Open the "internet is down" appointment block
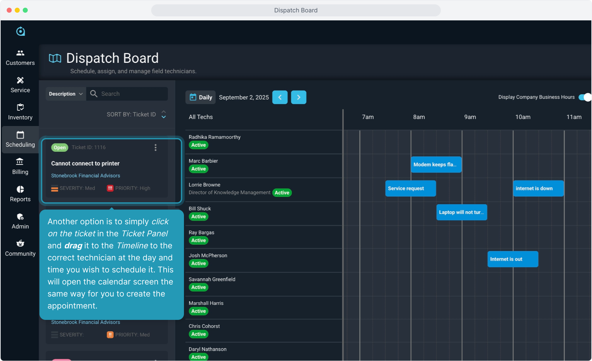This screenshot has height=361, width=592. 538,189
